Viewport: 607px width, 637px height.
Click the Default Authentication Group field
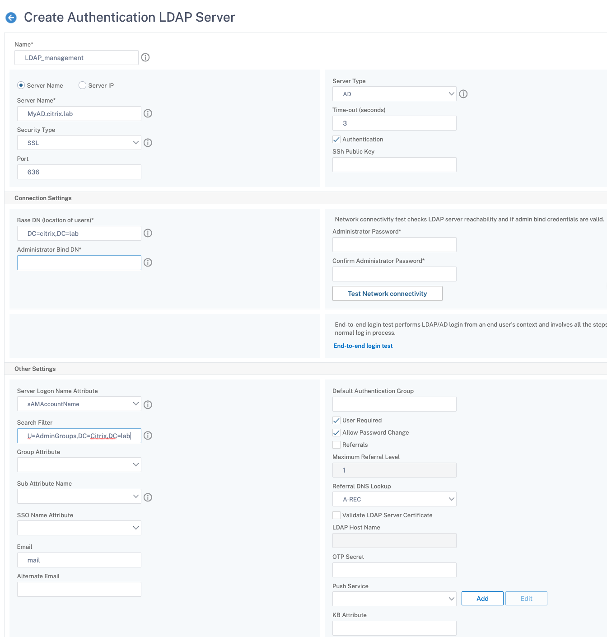click(x=394, y=404)
